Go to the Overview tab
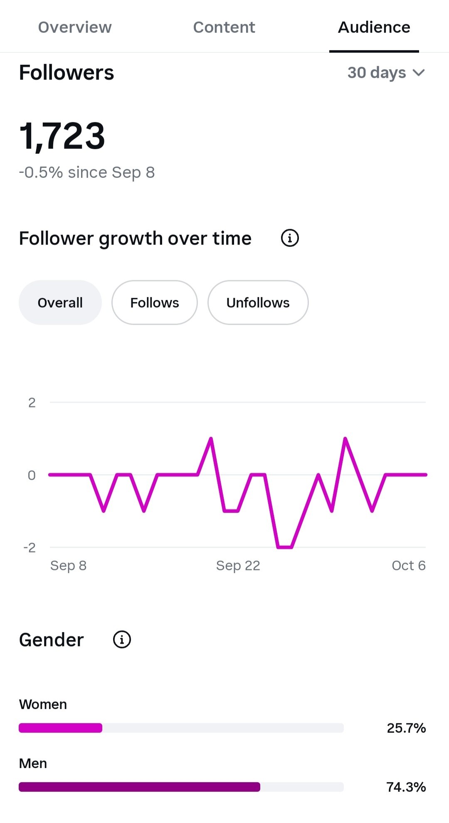This screenshot has width=449, height=823. coord(75,27)
